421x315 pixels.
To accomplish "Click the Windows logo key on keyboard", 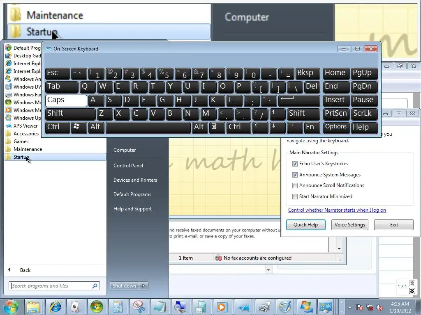I will click(79, 128).
